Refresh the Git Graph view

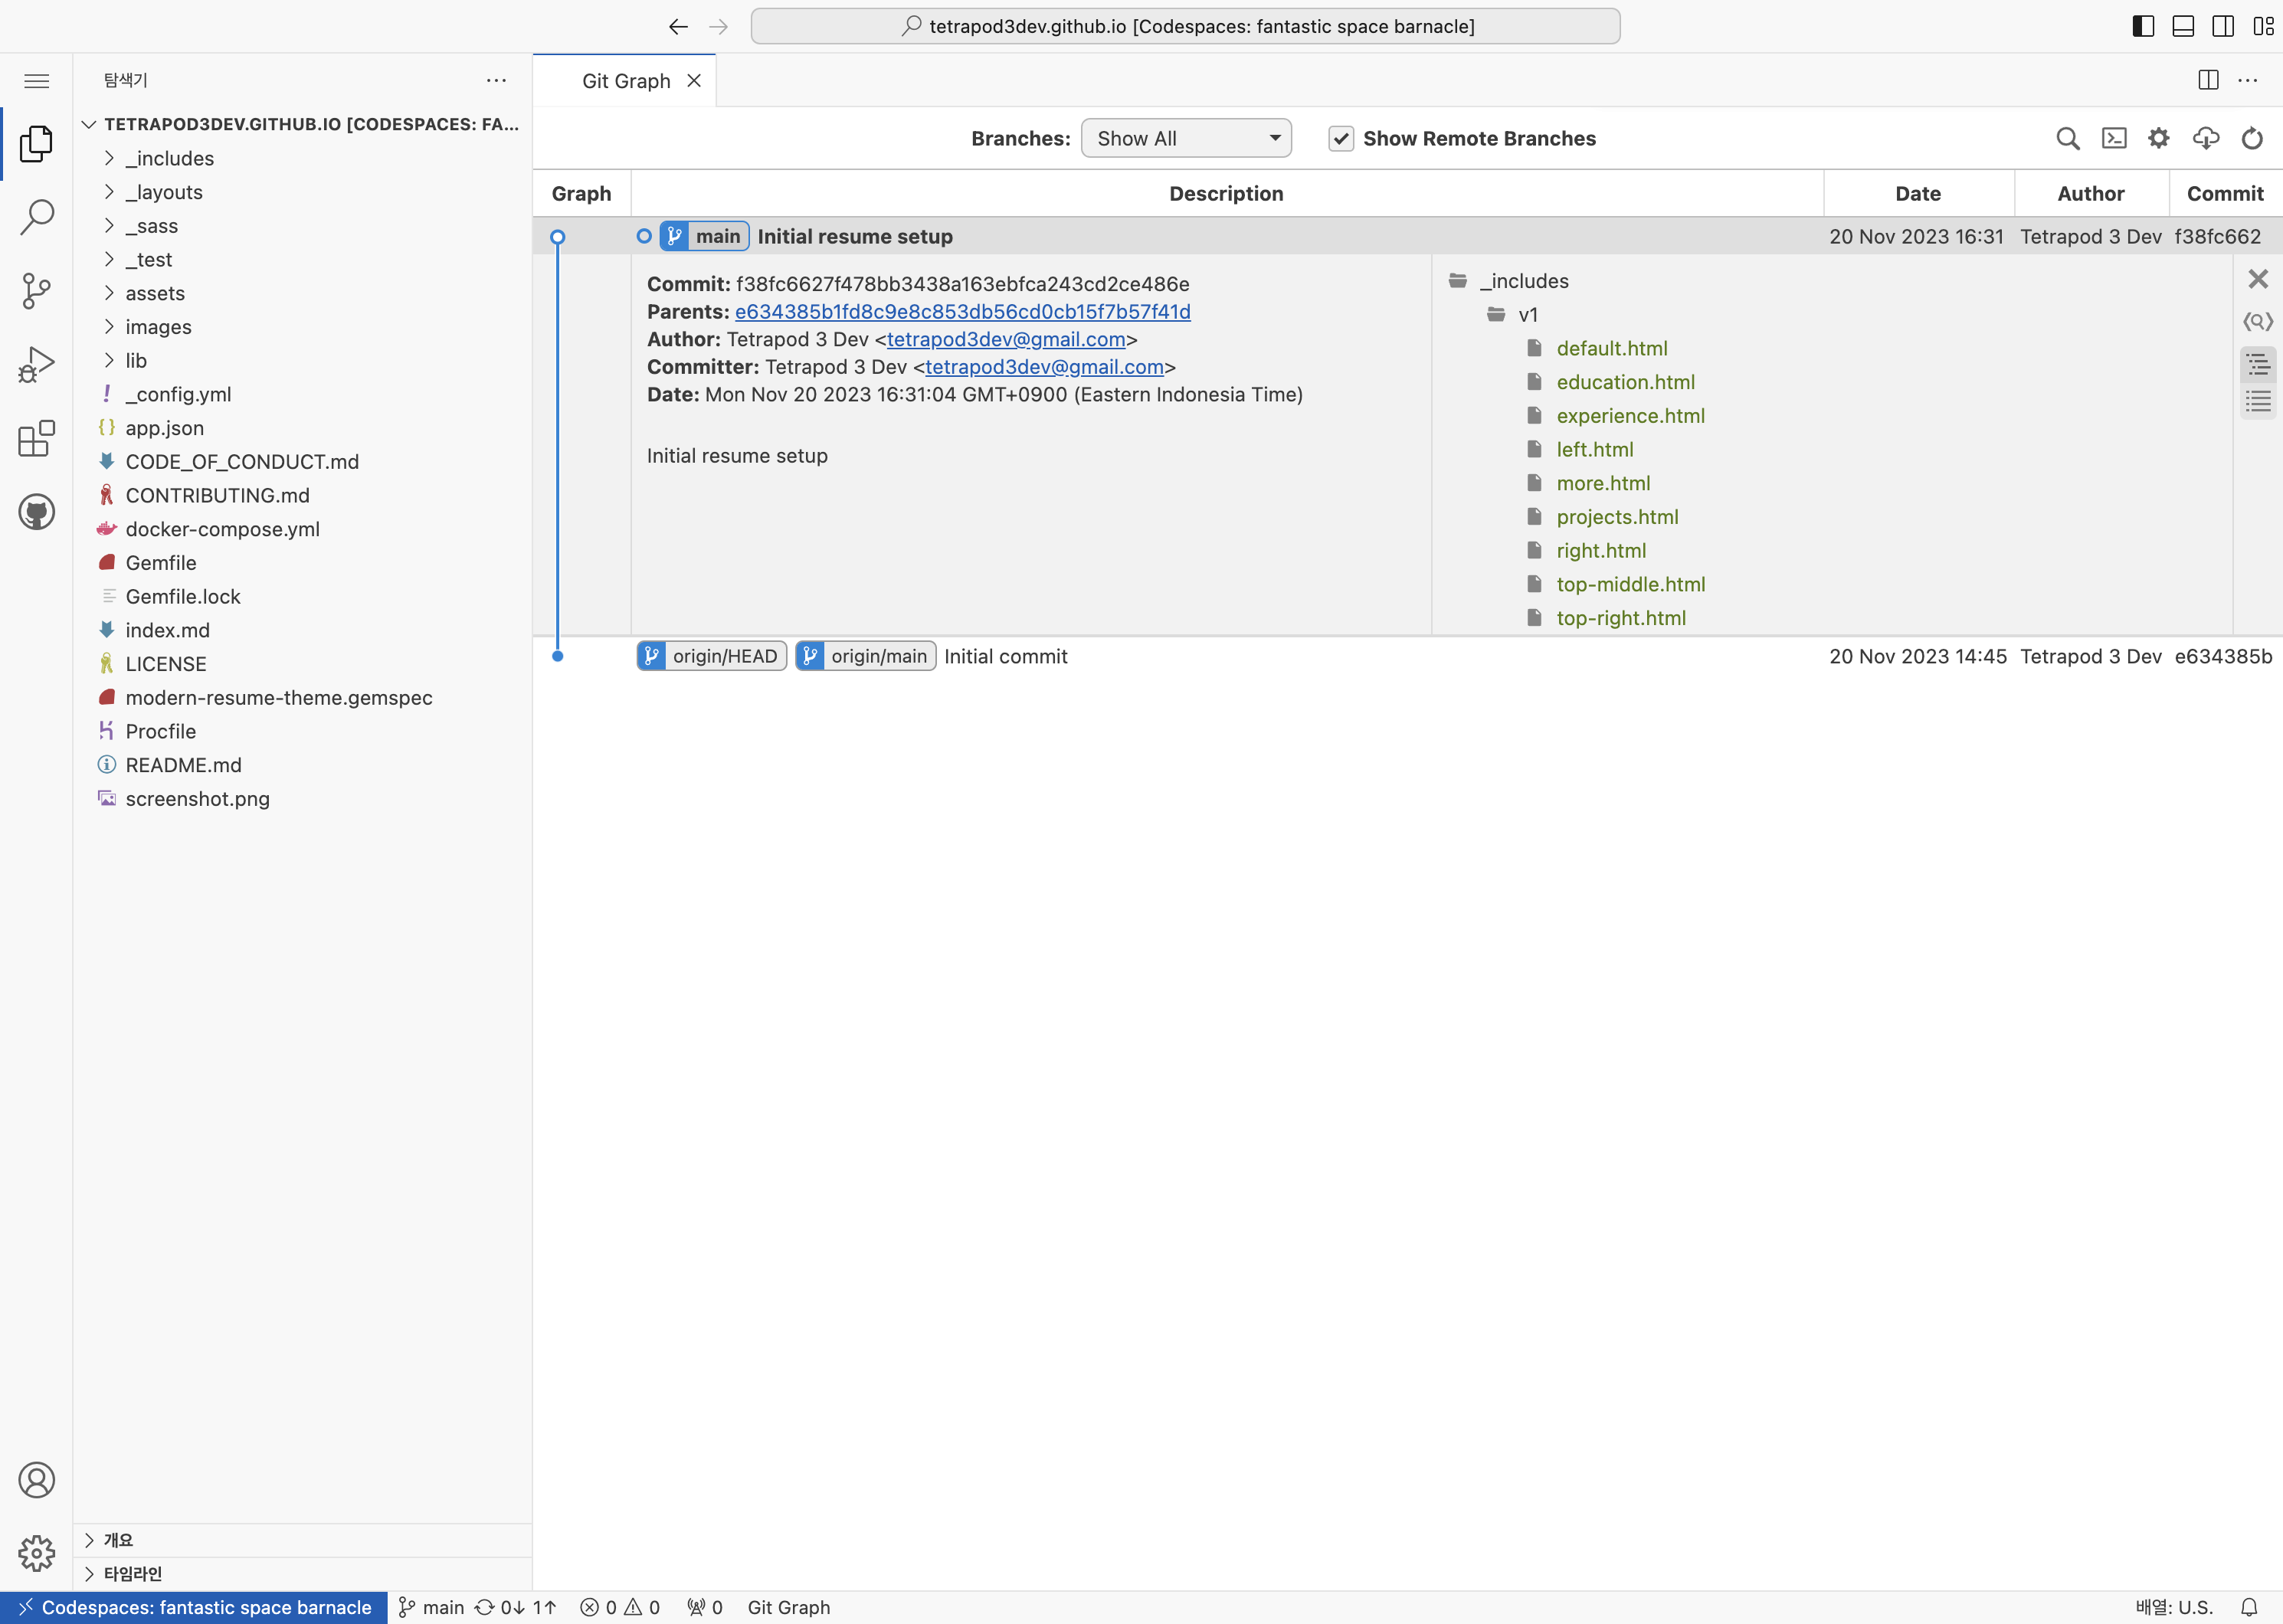click(x=2252, y=139)
